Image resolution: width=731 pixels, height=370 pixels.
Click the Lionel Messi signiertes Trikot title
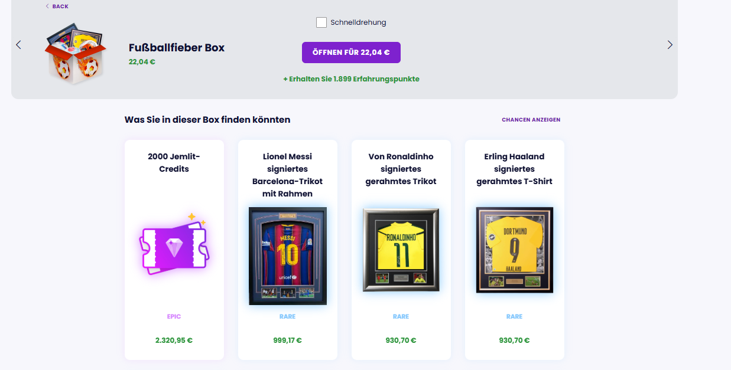point(288,175)
